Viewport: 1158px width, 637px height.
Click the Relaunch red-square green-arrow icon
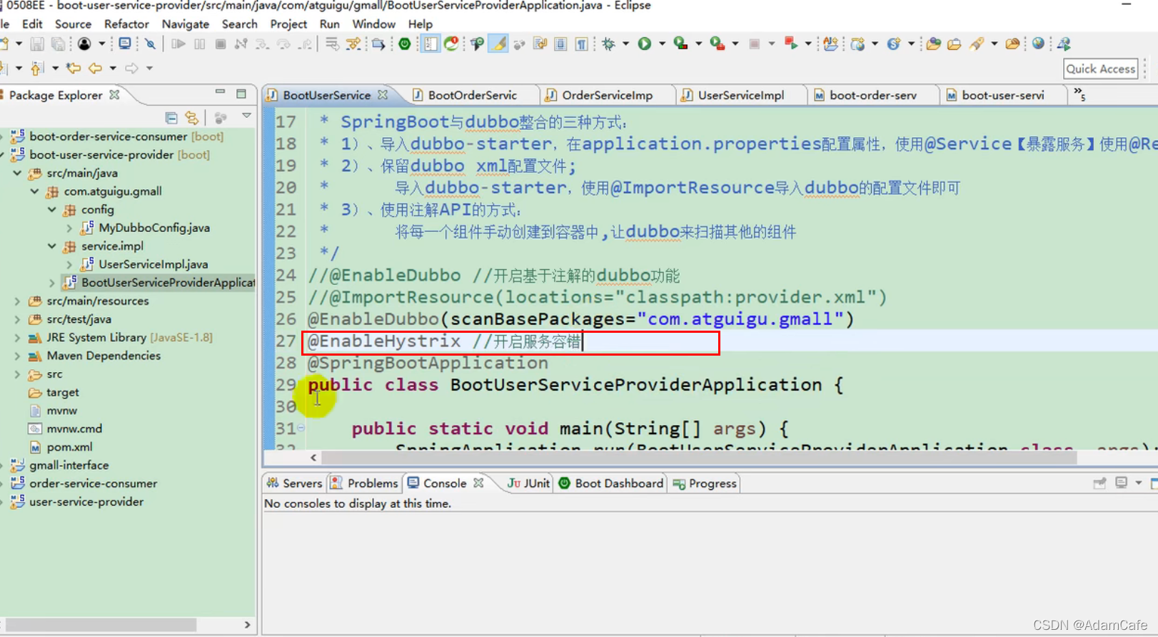coord(791,44)
